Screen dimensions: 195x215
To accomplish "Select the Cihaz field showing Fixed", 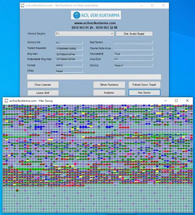I will [69, 71].
